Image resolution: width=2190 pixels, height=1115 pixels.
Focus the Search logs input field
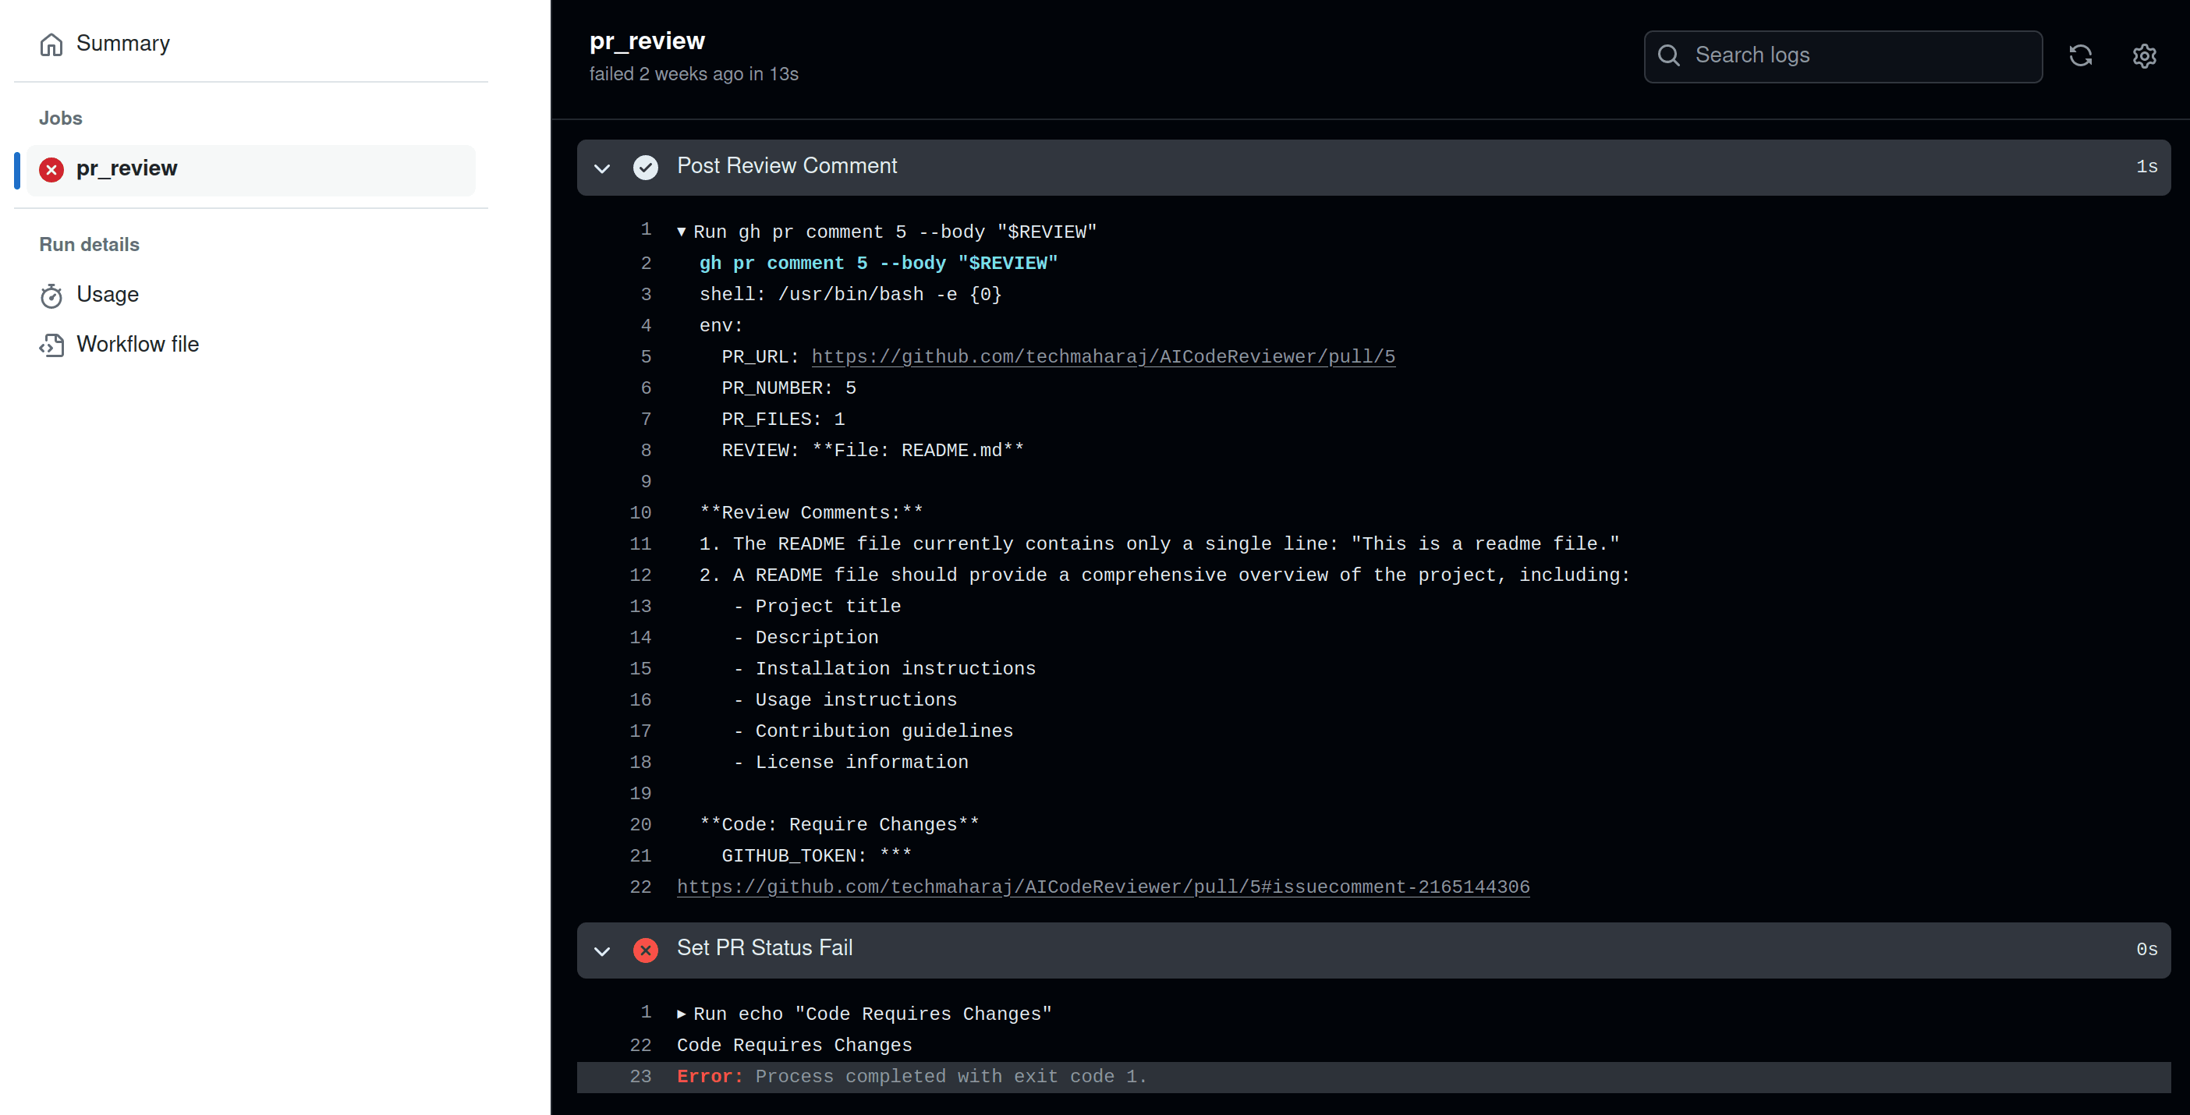click(1843, 56)
